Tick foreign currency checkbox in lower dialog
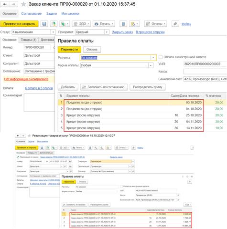 tap(121, 186)
